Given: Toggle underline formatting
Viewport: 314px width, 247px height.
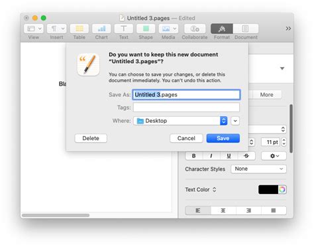Looking at the screenshot, I should [229, 156].
